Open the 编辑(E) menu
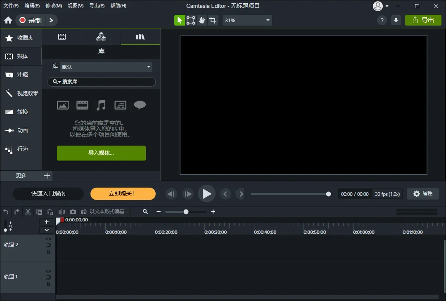The width and height of the screenshot is (446, 301). (32, 6)
